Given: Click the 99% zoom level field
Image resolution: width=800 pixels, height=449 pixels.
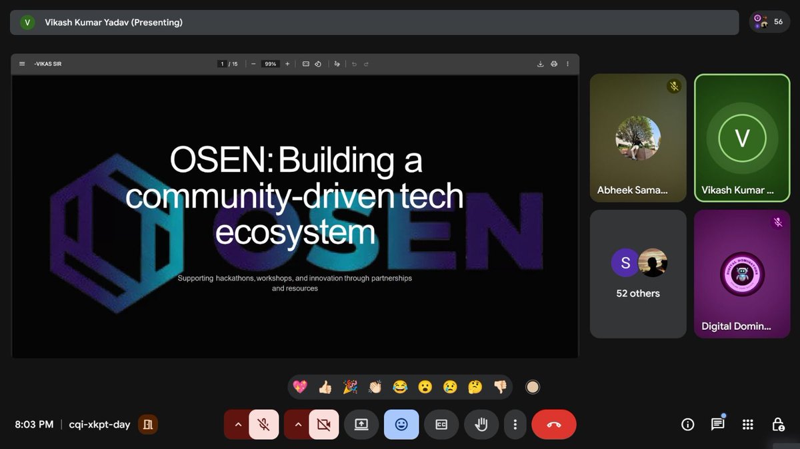Looking at the screenshot, I should coord(270,64).
